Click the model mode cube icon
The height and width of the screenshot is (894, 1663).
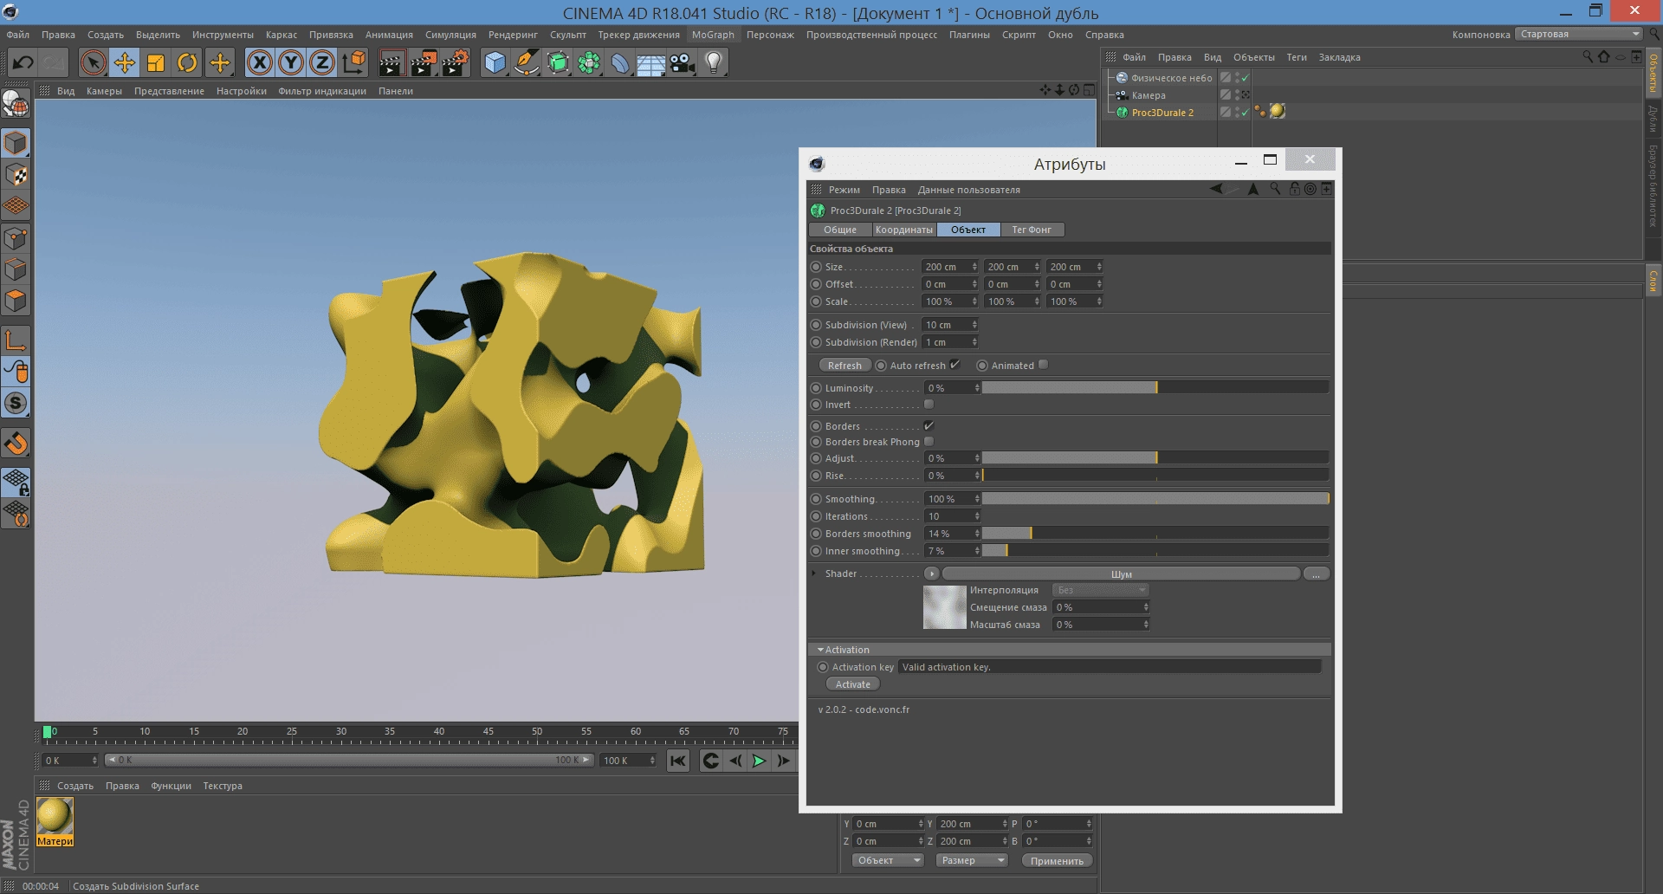(x=16, y=143)
